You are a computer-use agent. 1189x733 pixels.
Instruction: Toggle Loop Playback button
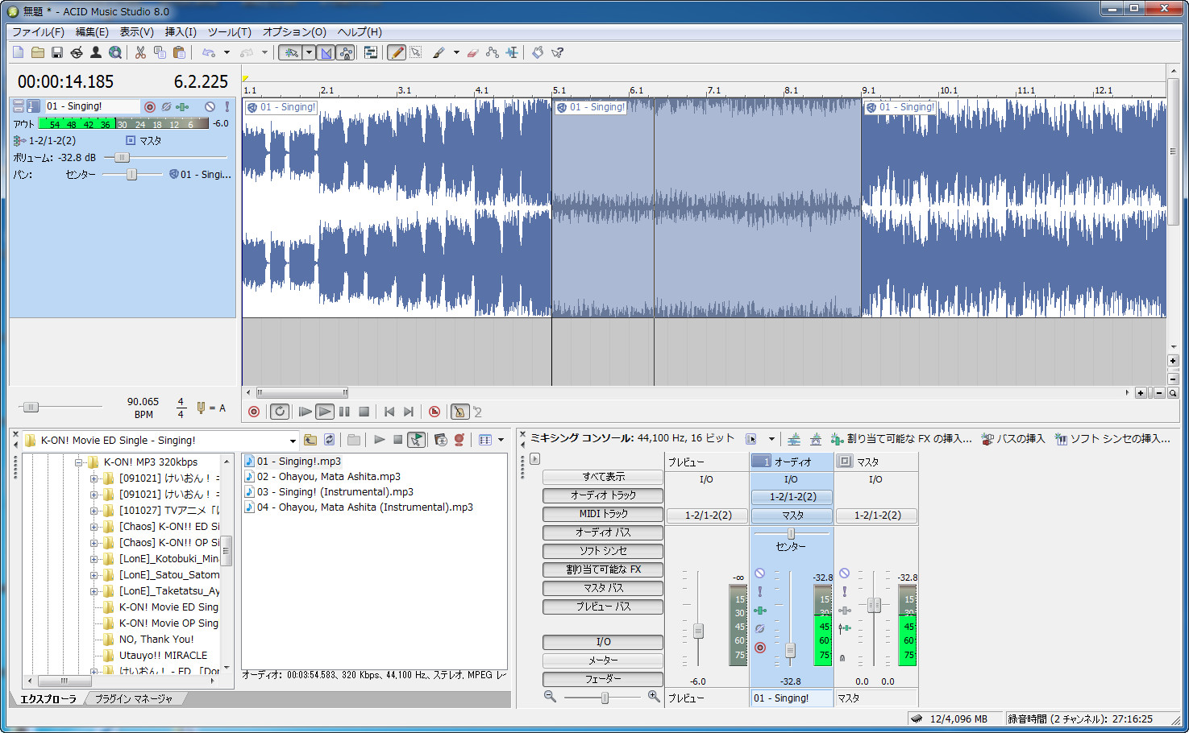coord(280,412)
